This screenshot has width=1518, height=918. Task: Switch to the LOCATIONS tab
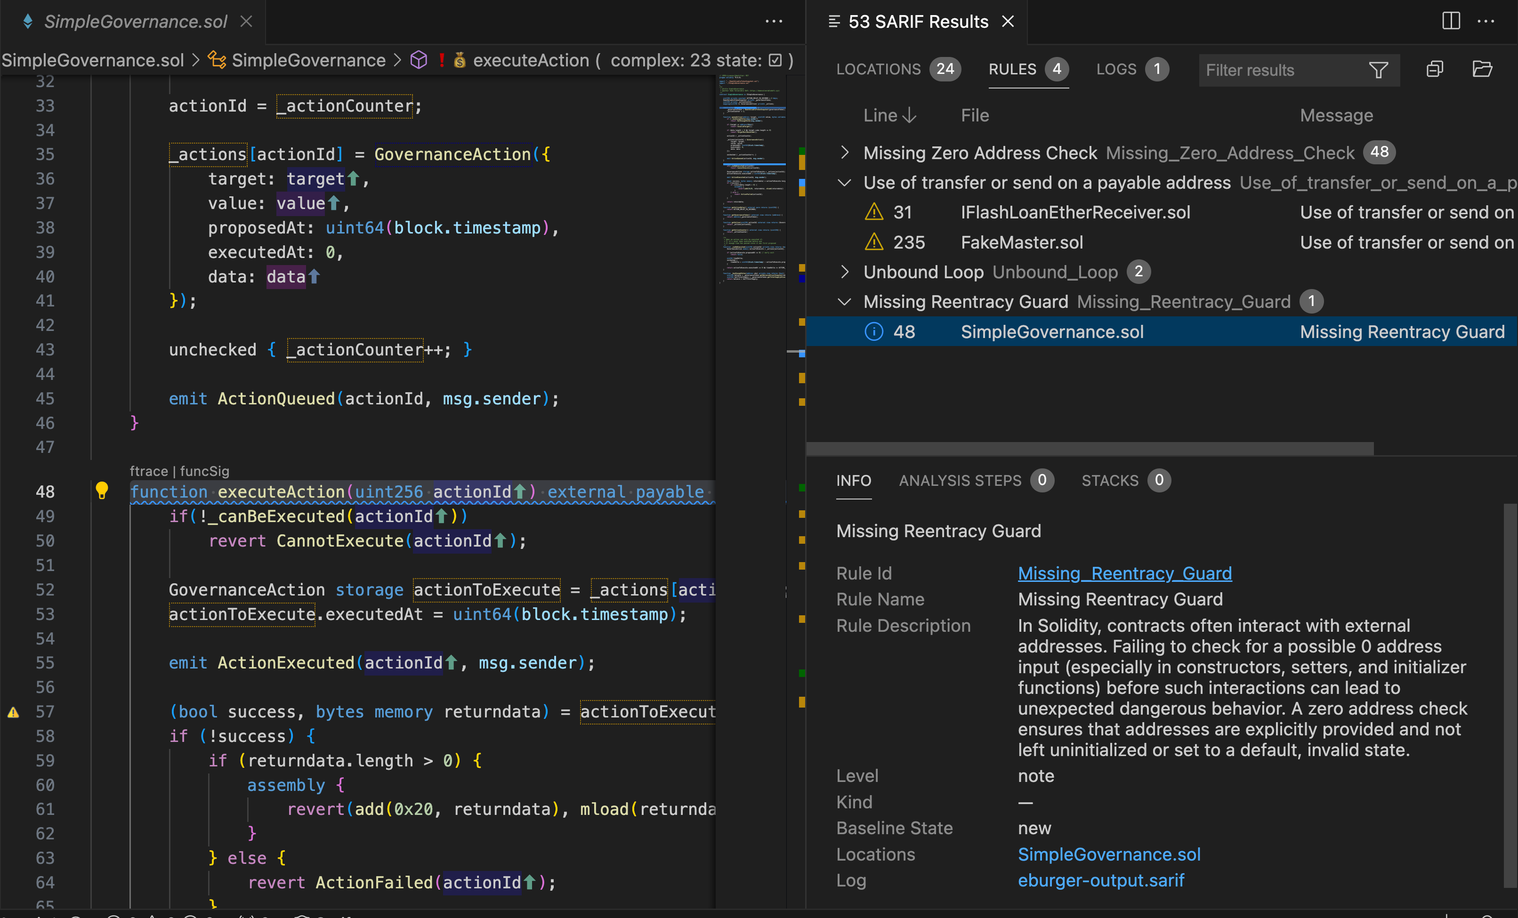(879, 69)
